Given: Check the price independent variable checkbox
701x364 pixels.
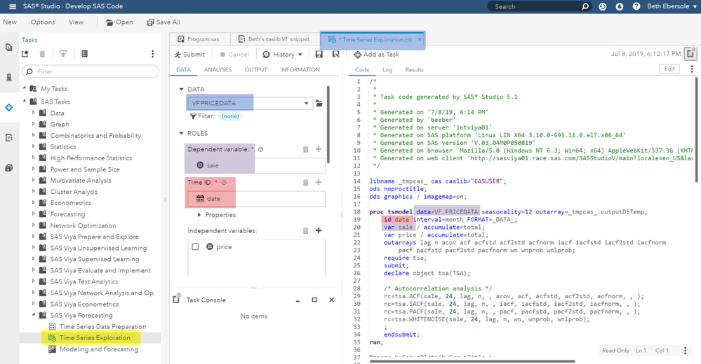Looking at the screenshot, I should click(196, 247).
